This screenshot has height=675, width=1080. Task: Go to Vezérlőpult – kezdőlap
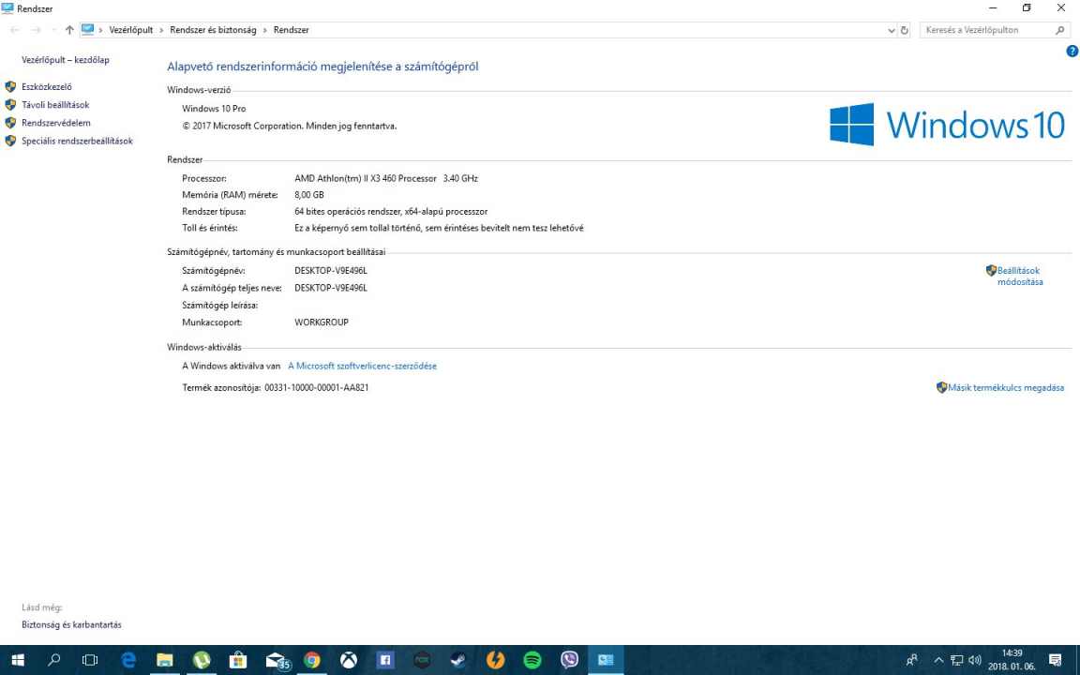(x=66, y=60)
